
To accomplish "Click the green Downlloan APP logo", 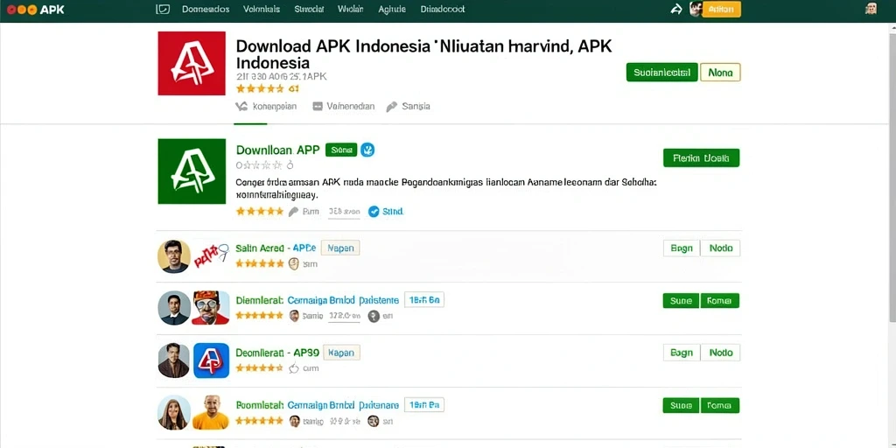I will tap(192, 171).
